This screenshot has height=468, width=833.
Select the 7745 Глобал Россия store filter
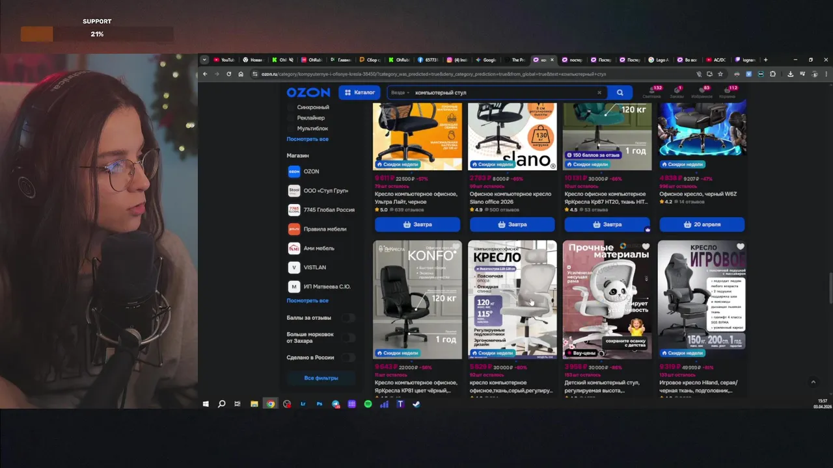pyautogui.click(x=321, y=210)
